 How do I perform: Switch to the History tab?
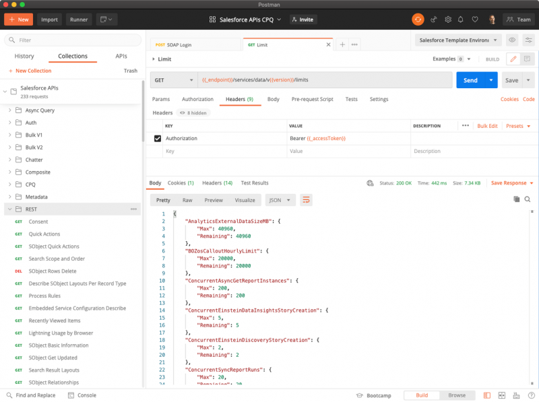(24, 56)
